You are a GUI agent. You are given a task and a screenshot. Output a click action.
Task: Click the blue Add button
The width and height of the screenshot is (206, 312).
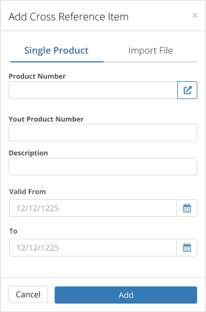coord(126,295)
